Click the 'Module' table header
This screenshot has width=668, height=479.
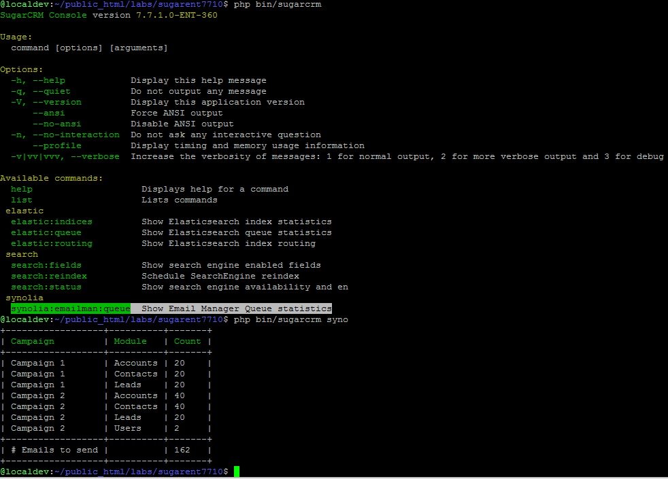pyautogui.click(x=131, y=341)
